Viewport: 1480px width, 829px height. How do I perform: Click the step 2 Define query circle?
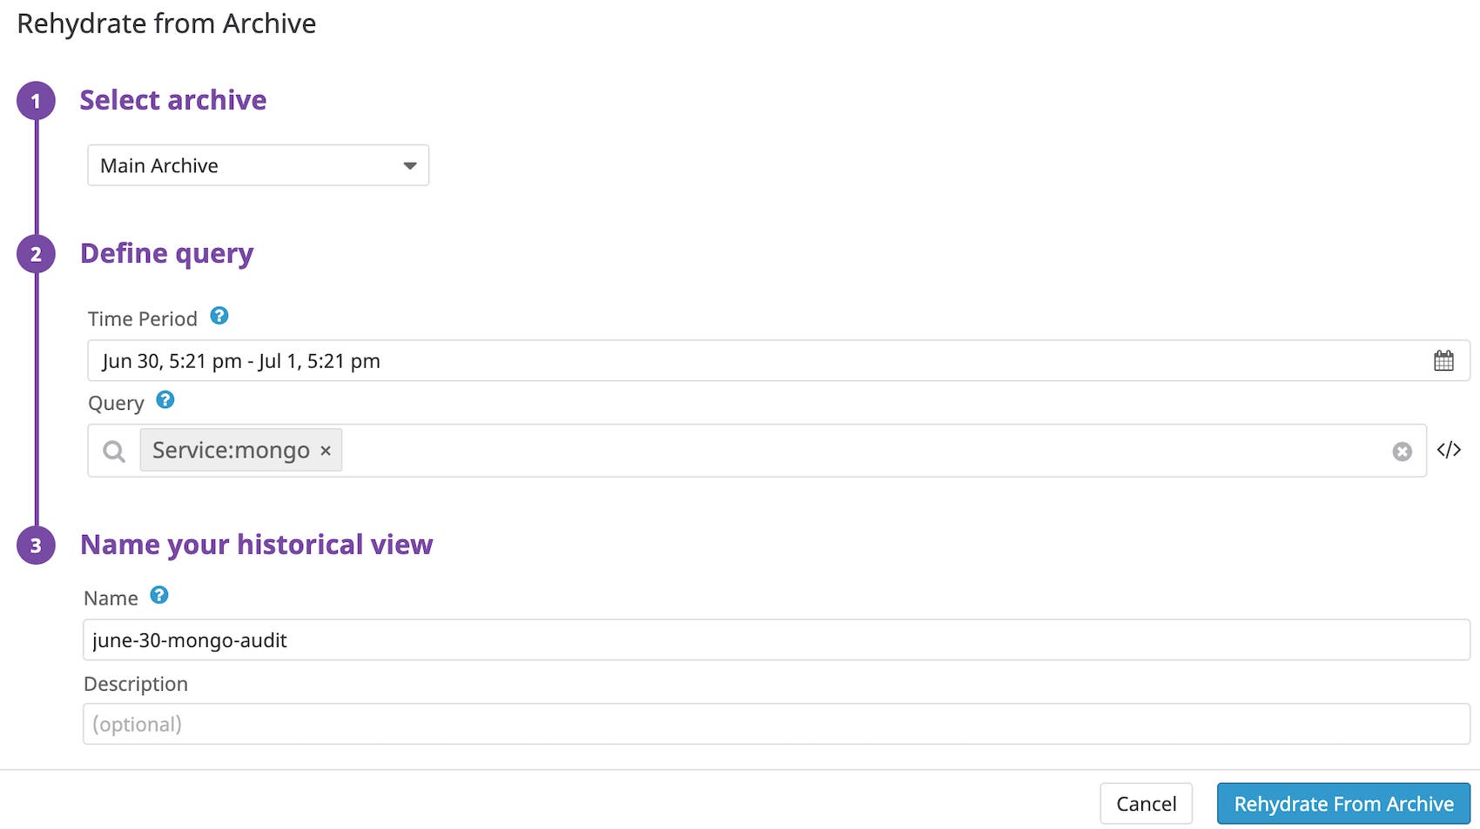pyautogui.click(x=36, y=254)
